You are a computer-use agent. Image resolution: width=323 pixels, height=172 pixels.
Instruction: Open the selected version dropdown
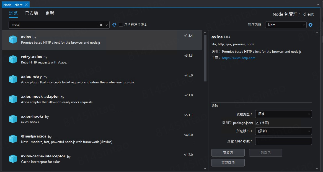(283, 131)
